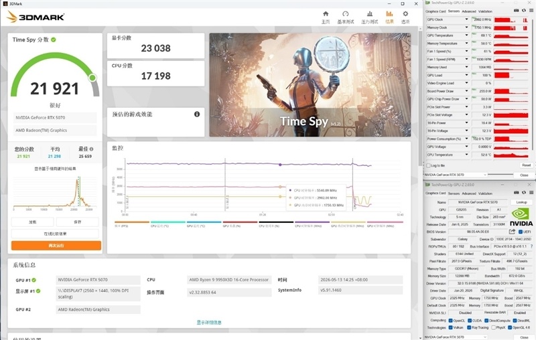The height and width of the screenshot is (340, 536).
Task: Open hamburger menu in GPU-Z Graphics Card window
Action: 531,193
